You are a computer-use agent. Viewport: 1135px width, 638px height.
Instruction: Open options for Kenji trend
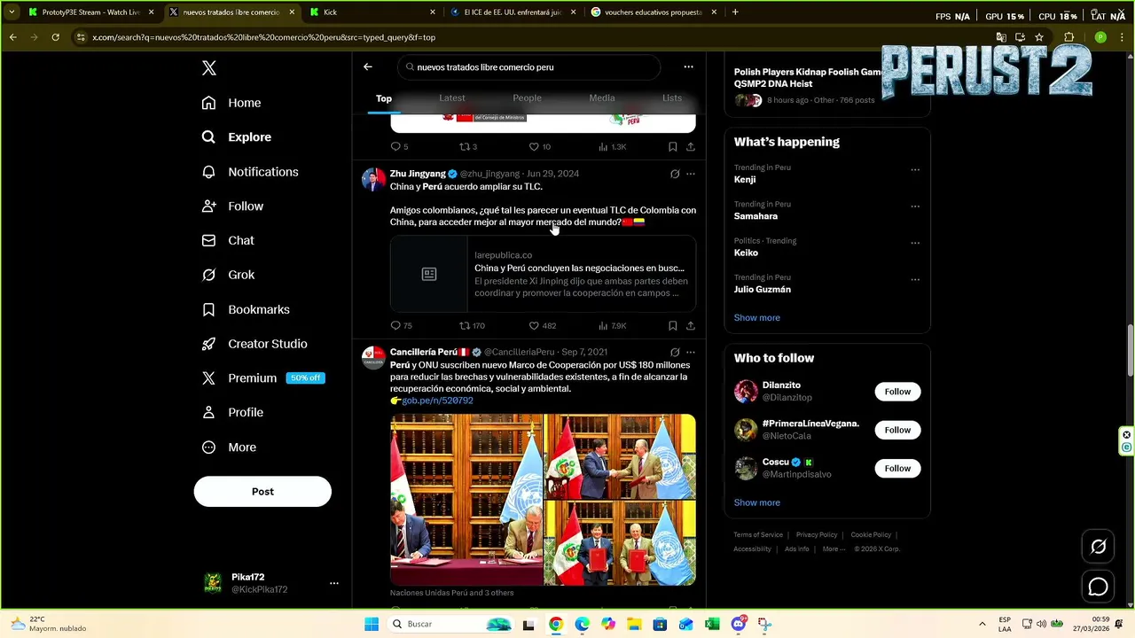[x=915, y=170]
